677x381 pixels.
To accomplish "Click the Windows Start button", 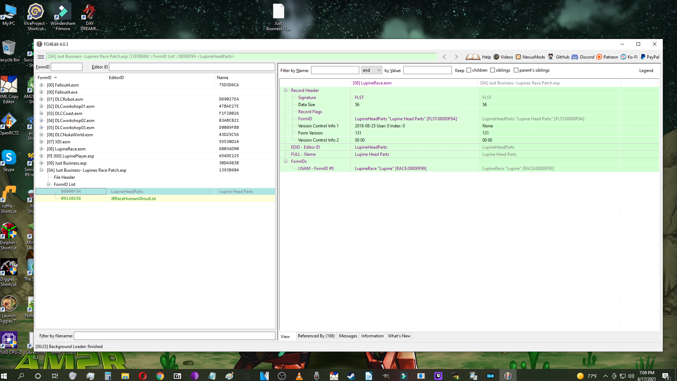I will [4, 376].
